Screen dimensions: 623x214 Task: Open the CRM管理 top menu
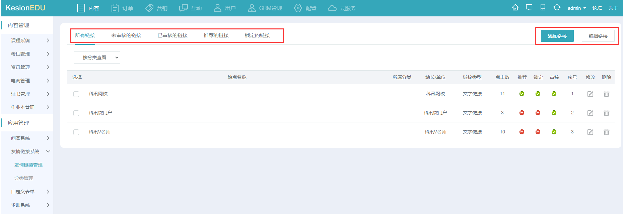[x=265, y=8]
